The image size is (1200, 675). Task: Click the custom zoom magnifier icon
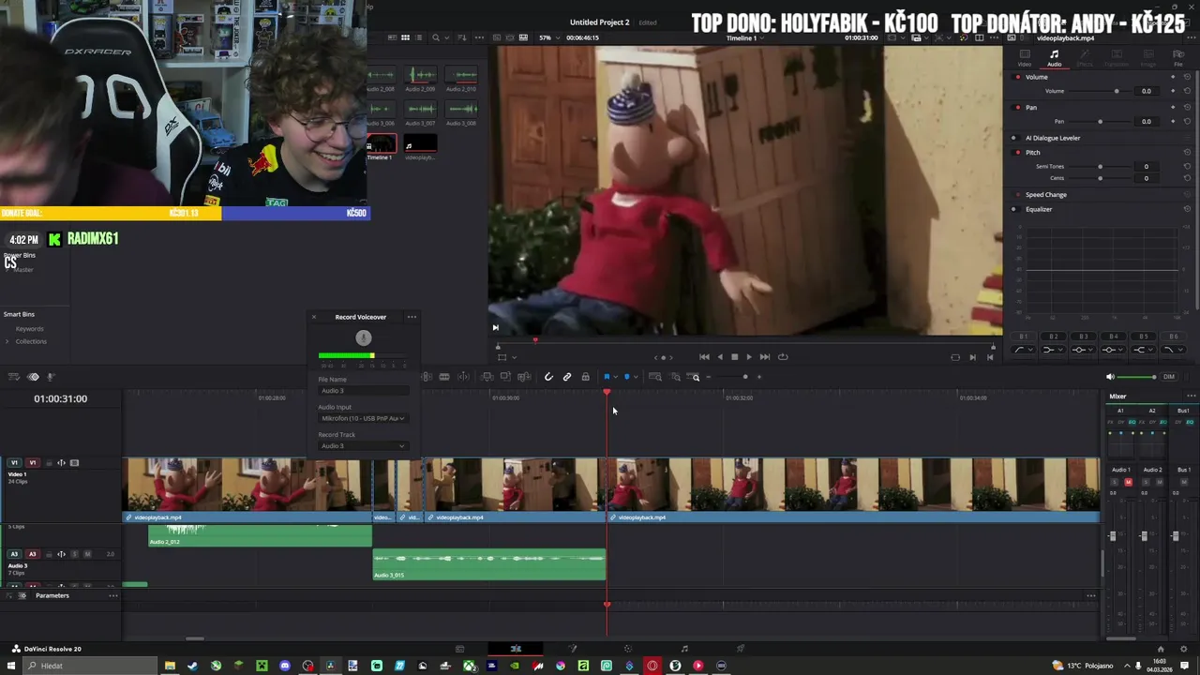pyautogui.click(x=695, y=377)
